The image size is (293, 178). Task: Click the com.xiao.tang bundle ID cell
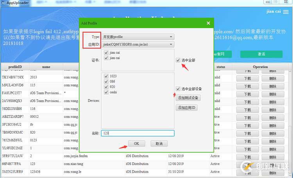94,164
